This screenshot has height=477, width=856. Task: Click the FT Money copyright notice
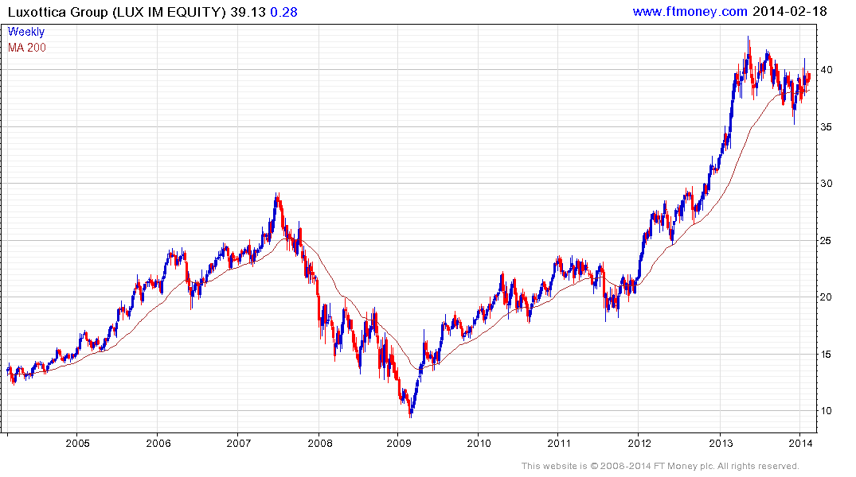point(660,466)
